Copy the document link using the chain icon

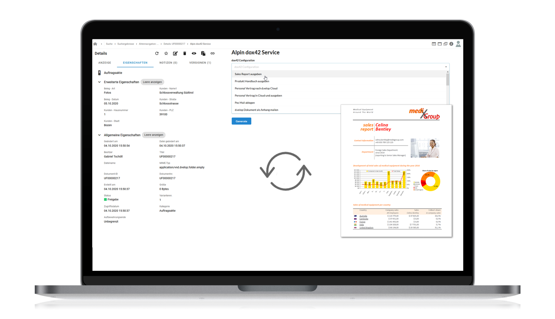pyautogui.click(x=212, y=53)
